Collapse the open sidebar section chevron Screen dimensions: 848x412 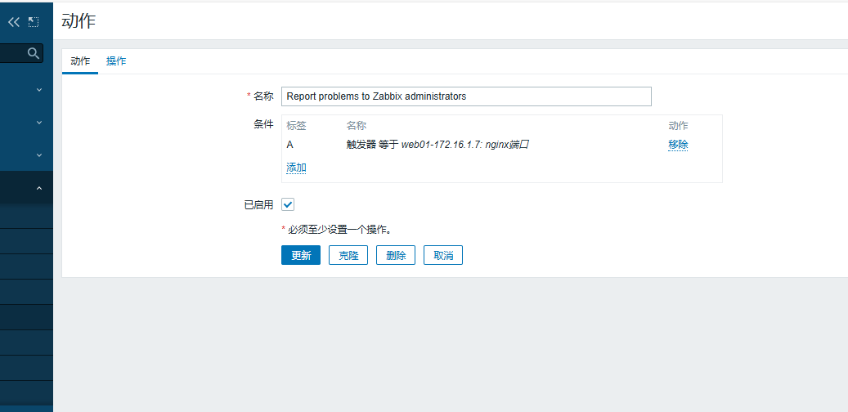point(39,188)
